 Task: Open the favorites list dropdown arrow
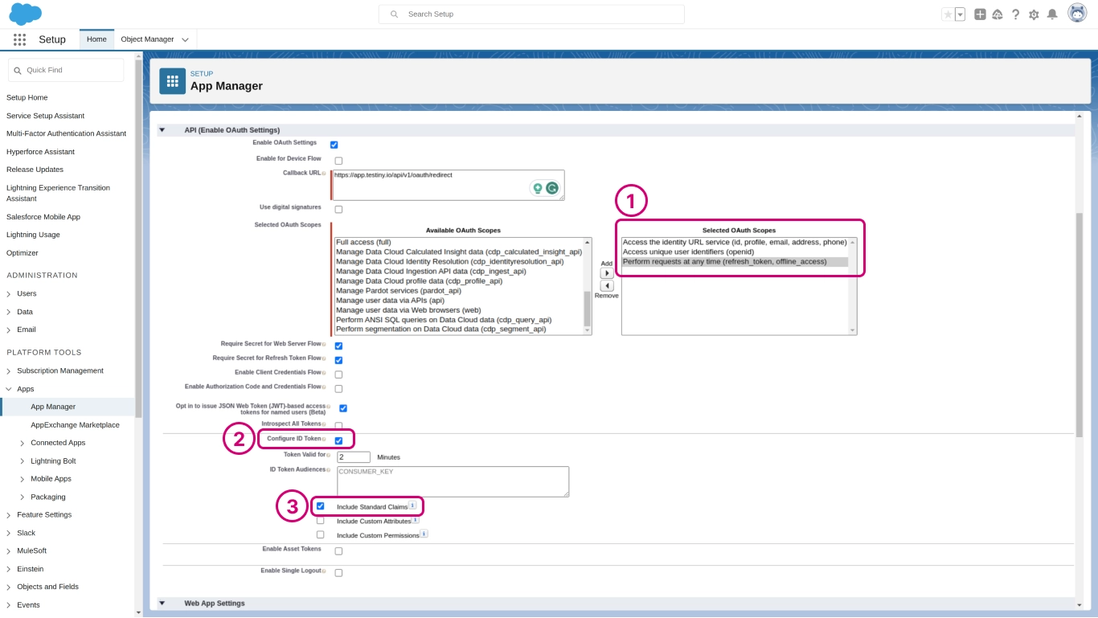click(x=960, y=14)
